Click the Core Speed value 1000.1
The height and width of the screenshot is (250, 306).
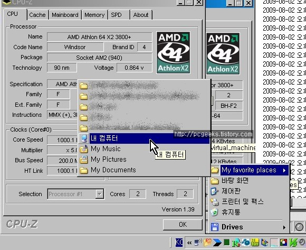click(62, 140)
